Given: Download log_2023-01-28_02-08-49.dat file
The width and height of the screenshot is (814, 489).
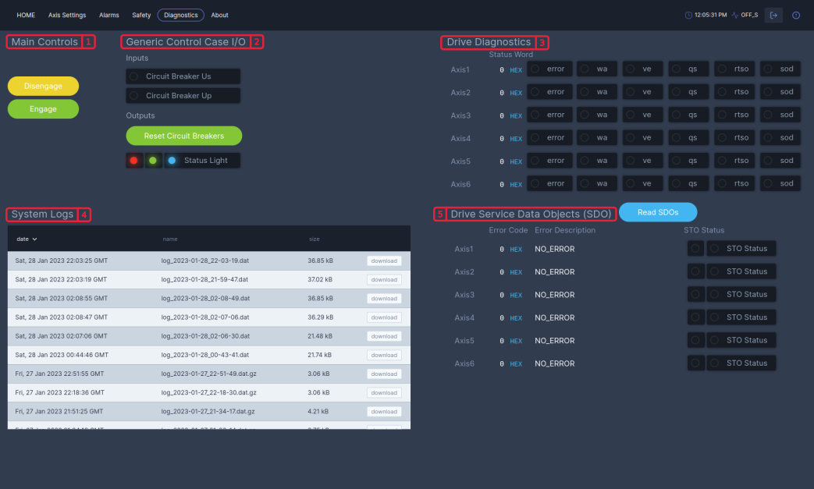Looking at the screenshot, I should coord(384,299).
